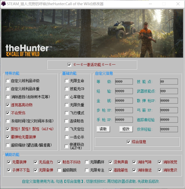Toggle 聚怪 (ALT+Q) checkbox
Screen dimensions: 185x189
[x=8, y=129]
